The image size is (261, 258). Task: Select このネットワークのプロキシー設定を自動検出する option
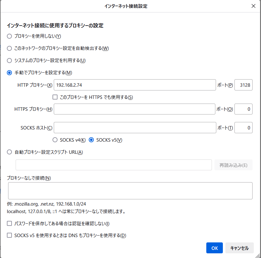click(9, 48)
